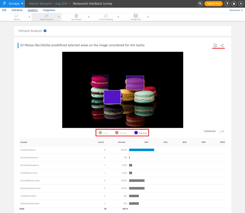Click the hotspot on the purple macaron
This screenshot has width=245, height=213.
[x=135, y=83]
